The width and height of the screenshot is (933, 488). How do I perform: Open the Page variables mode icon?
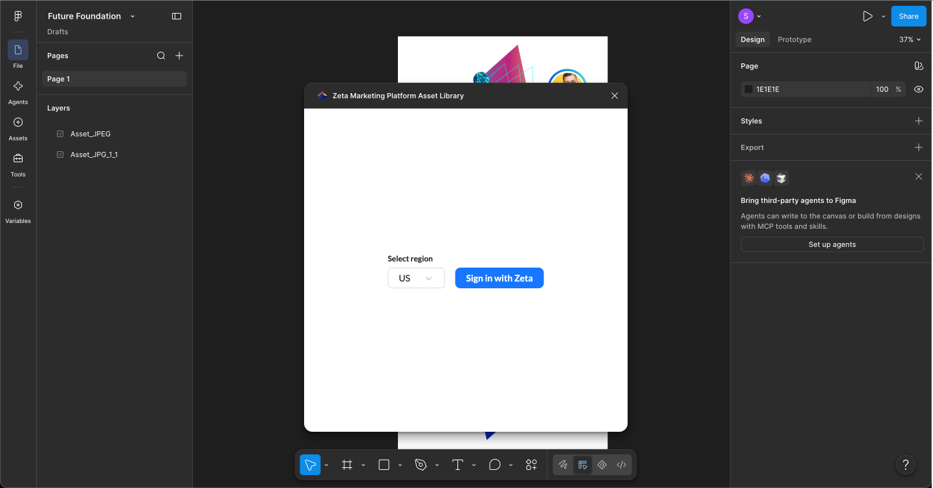pos(918,66)
